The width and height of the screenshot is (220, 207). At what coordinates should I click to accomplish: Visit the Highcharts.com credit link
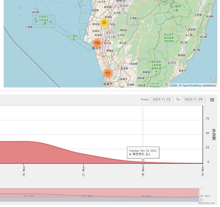point(206,203)
